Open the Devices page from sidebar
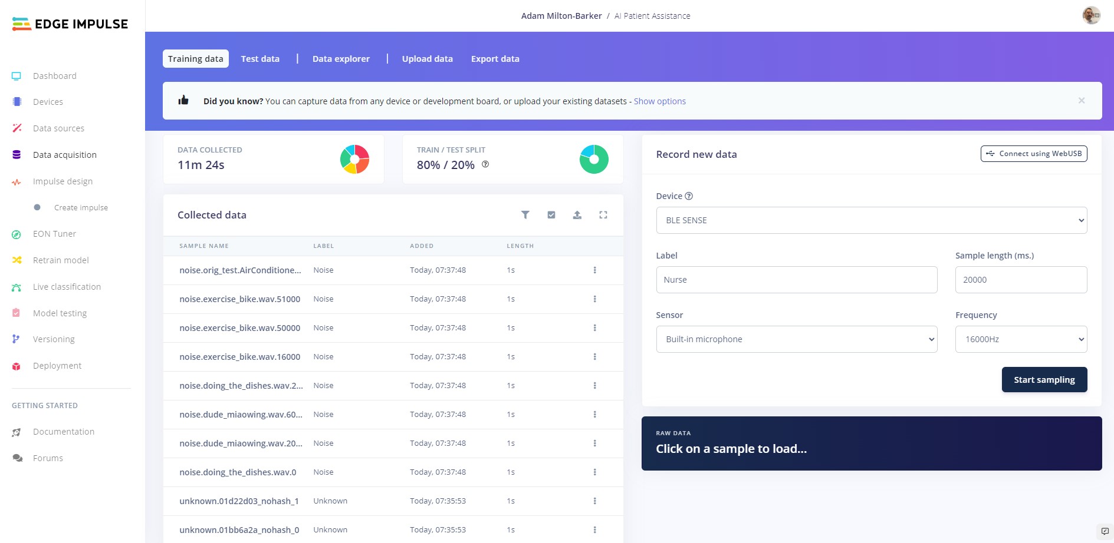Screen dimensions: 1114x543 coord(48,102)
